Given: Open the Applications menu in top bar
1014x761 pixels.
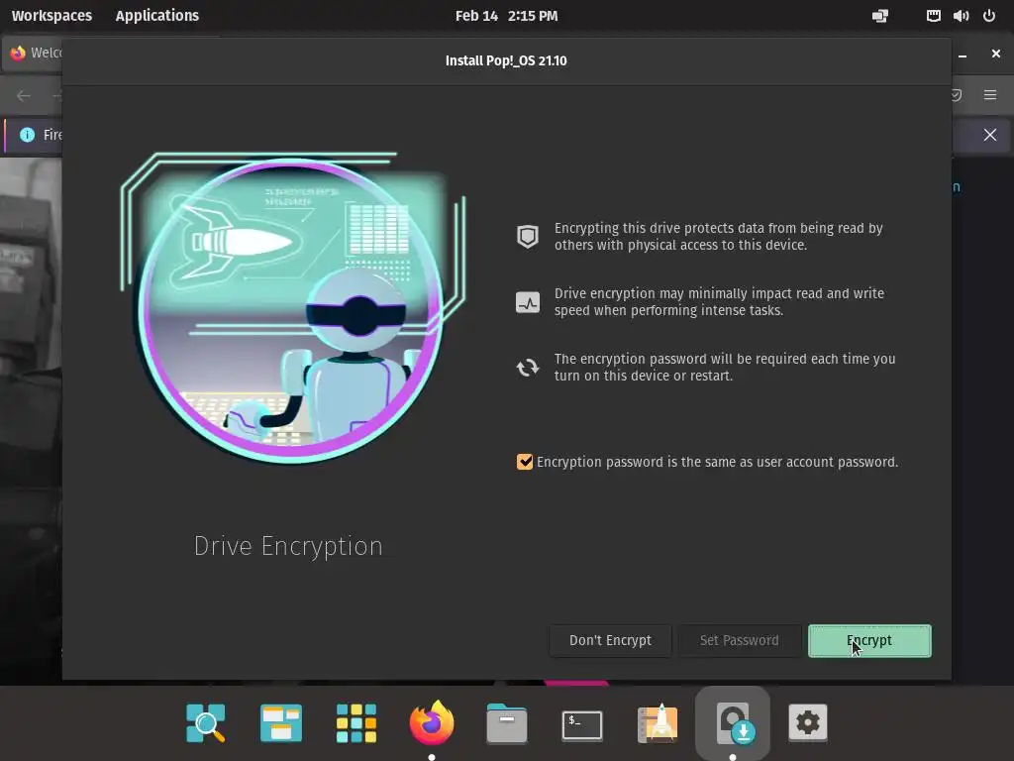Looking at the screenshot, I should pyautogui.click(x=157, y=16).
